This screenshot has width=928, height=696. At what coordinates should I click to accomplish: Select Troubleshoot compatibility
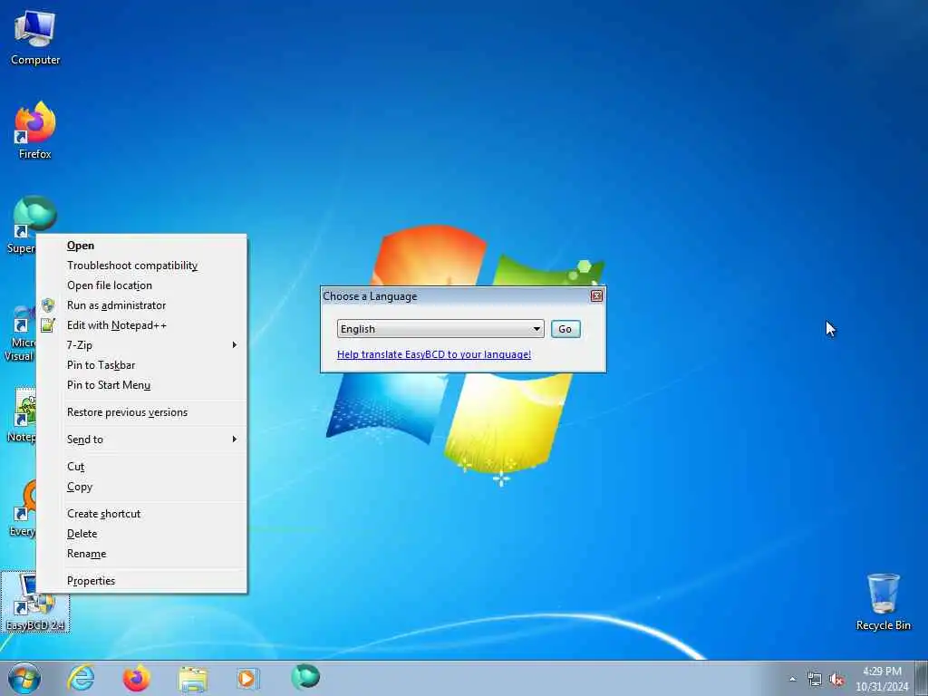tap(141, 266)
